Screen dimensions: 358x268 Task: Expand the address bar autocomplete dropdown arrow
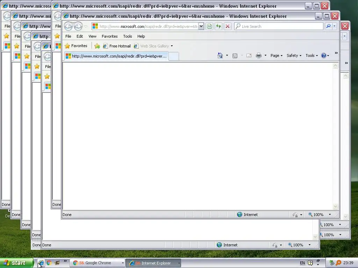click(201, 27)
